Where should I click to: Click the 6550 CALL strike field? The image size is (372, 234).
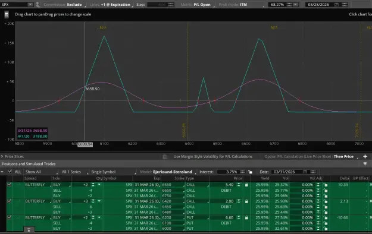[173, 185]
